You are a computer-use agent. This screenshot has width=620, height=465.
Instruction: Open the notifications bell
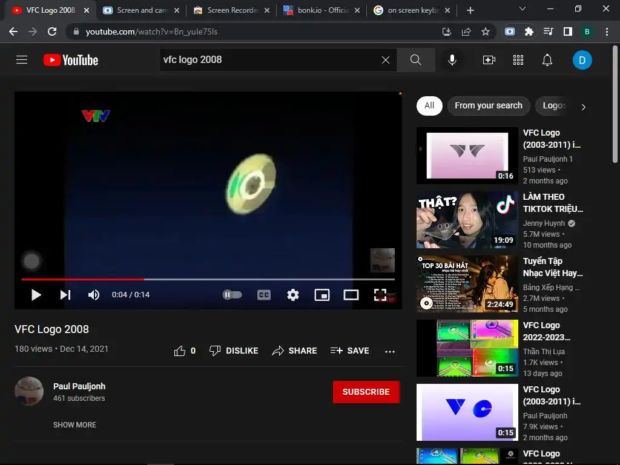547,60
